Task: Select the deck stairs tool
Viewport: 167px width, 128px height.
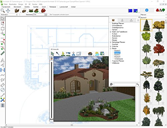Action: pyautogui.click(x=36, y=11)
